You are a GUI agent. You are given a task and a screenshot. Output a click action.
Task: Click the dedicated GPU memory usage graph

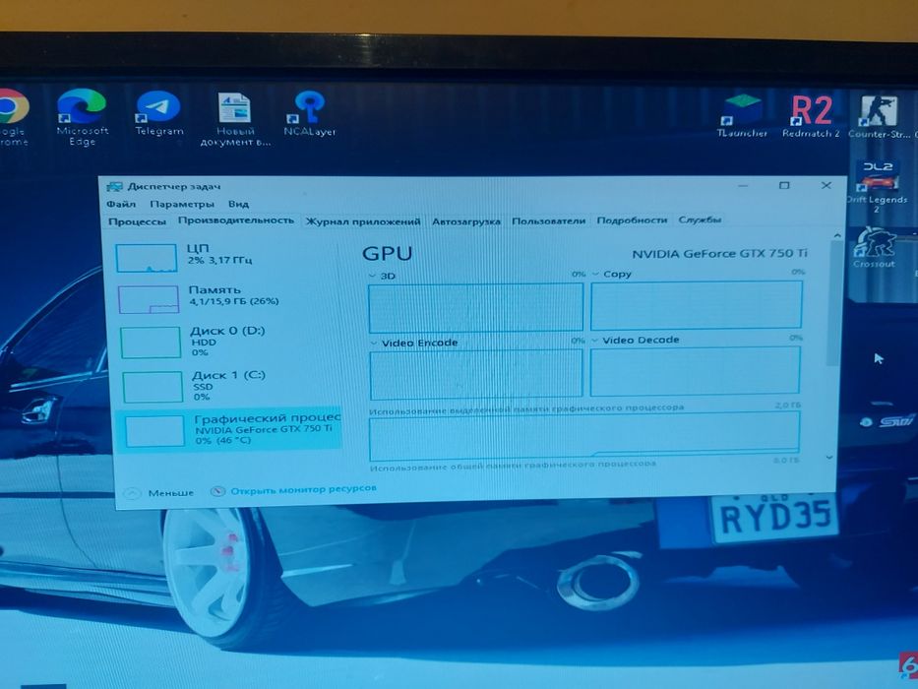tap(584, 435)
